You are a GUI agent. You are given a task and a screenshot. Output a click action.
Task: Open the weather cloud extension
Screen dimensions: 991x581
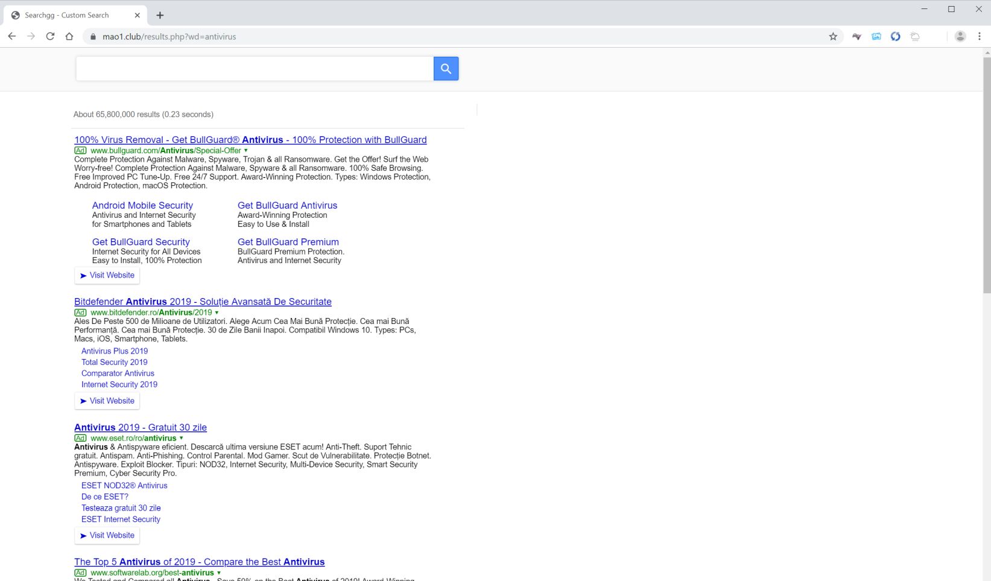point(915,36)
